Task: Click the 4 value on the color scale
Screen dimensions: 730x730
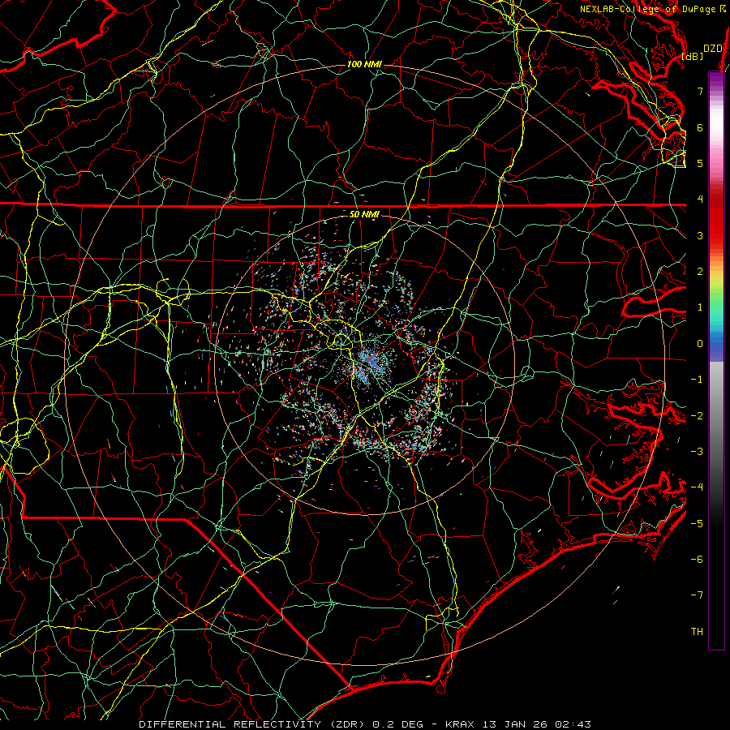Action: tap(700, 200)
